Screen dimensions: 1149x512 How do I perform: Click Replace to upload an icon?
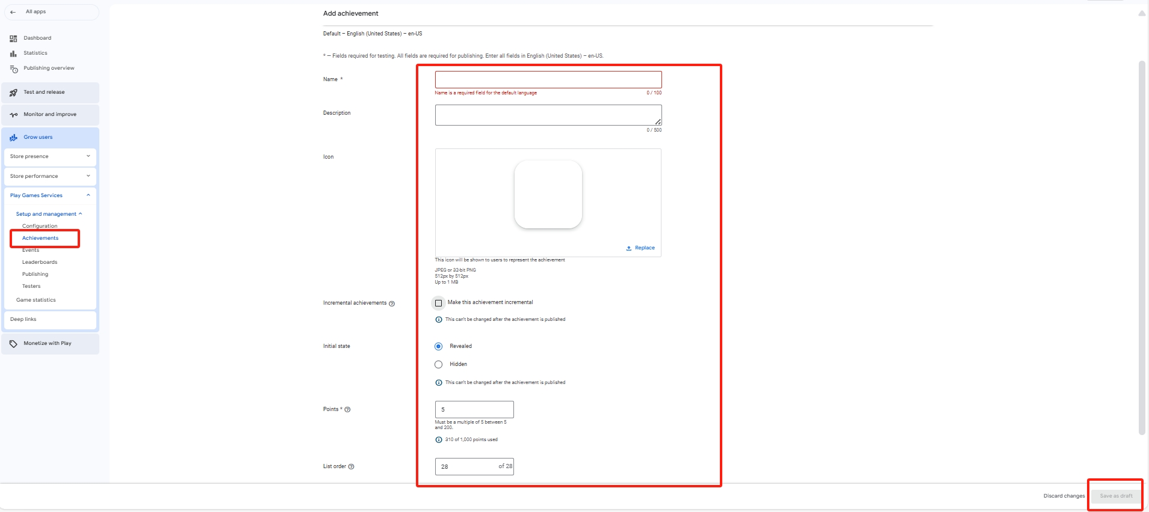(x=640, y=248)
